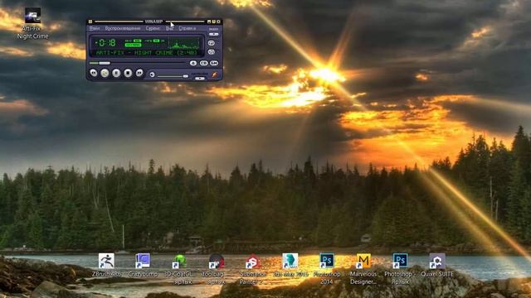This screenshot has width=531, height=298.
Task: Click Winamp's previous track button
Action: (94, 73)
